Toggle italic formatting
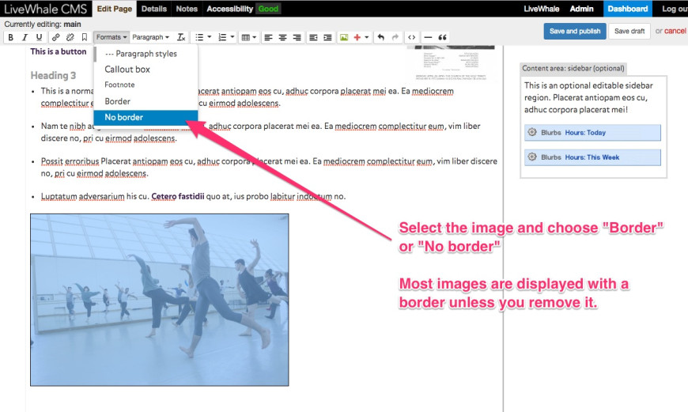 [x=25, y=37]
